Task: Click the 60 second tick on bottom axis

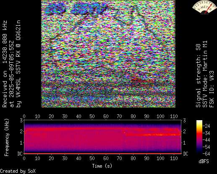Action: 106,158
